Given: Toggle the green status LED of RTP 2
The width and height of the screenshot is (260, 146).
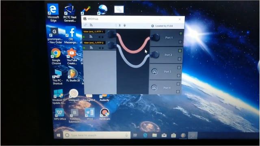Looking at the screenshot, I should [84, 48].
